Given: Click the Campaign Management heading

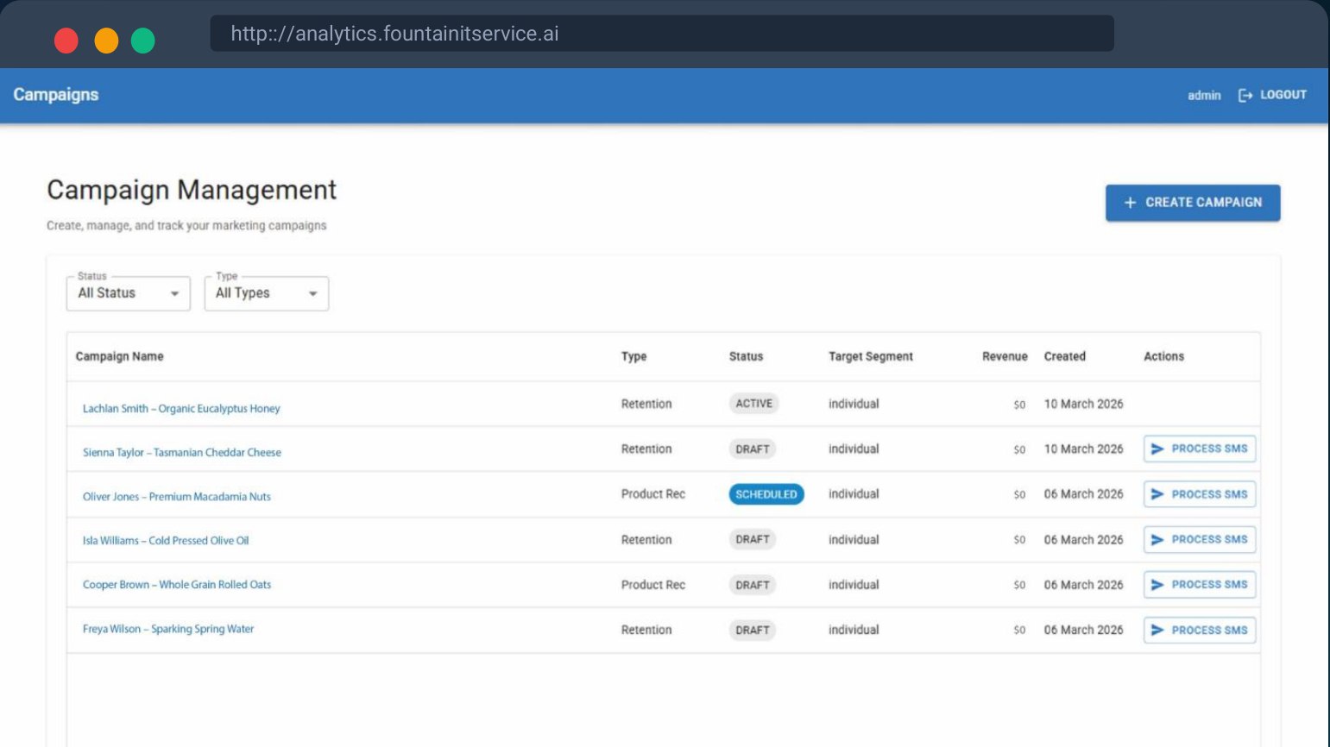Looking at the screenshot, I should pos(192,190).
